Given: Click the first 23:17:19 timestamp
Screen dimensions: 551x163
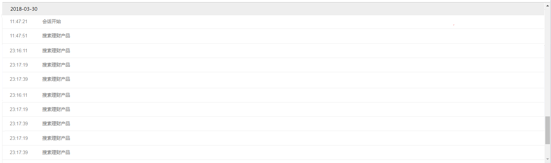Looking at the screenshot, I should [x=19, y=65].
